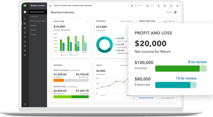Click the $20,000 net income figure
The width and height of the screenshot is (213, 117).
point(150,43)
